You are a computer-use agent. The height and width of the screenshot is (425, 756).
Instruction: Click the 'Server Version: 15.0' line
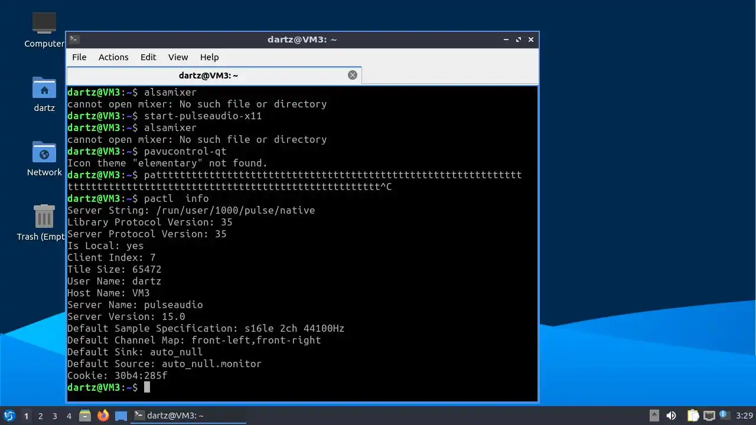pos(126,316)
